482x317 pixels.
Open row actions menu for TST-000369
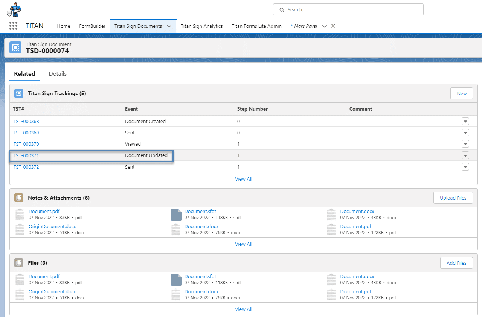pos(465,133)
